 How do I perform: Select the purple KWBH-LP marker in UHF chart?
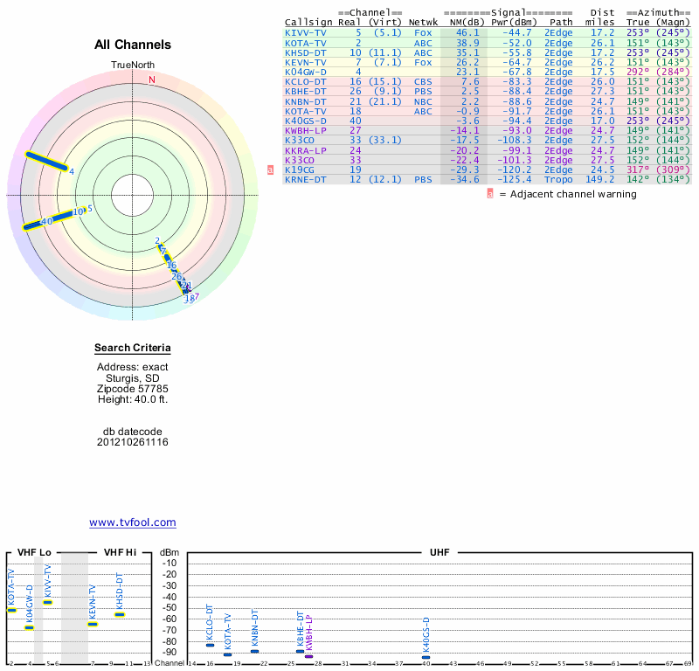[308, 656]
